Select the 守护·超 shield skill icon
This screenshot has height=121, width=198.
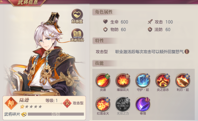pyautogui.click(x=143, y=81)
